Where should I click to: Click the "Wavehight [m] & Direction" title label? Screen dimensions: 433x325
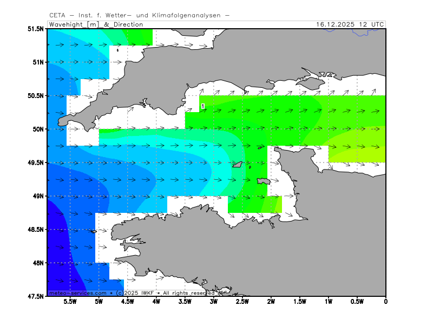[x=96, y=24]
